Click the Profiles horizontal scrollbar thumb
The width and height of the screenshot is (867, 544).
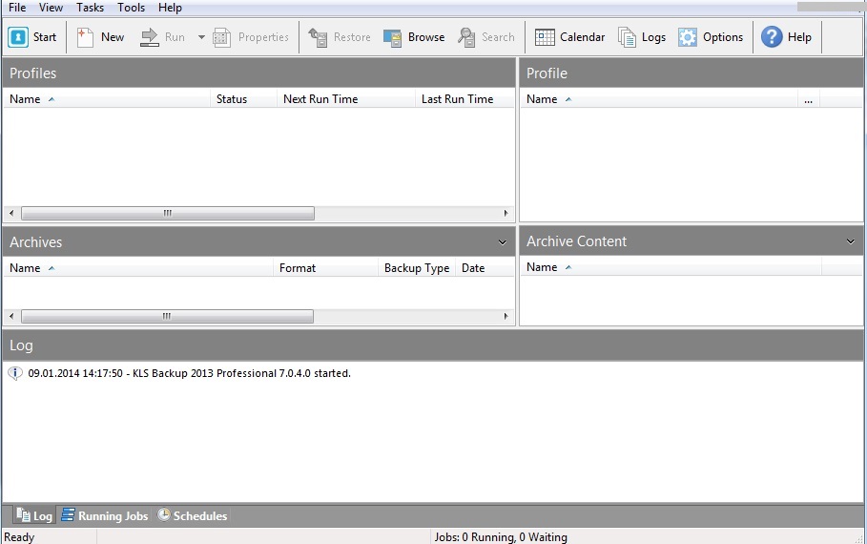pos(167,214)
